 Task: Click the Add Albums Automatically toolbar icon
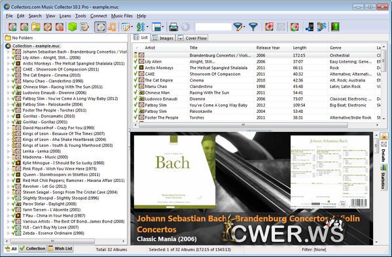click(x=12, y=27)
